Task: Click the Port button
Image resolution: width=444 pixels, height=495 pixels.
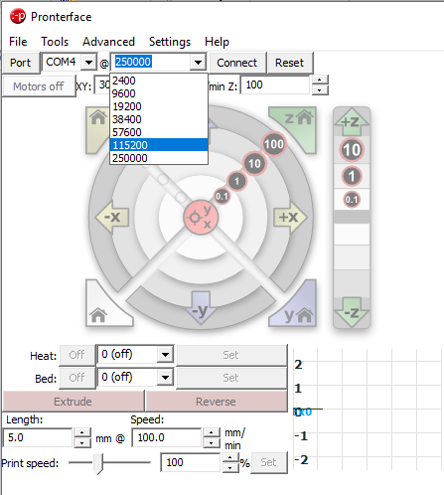Action: tap(21, 63)
